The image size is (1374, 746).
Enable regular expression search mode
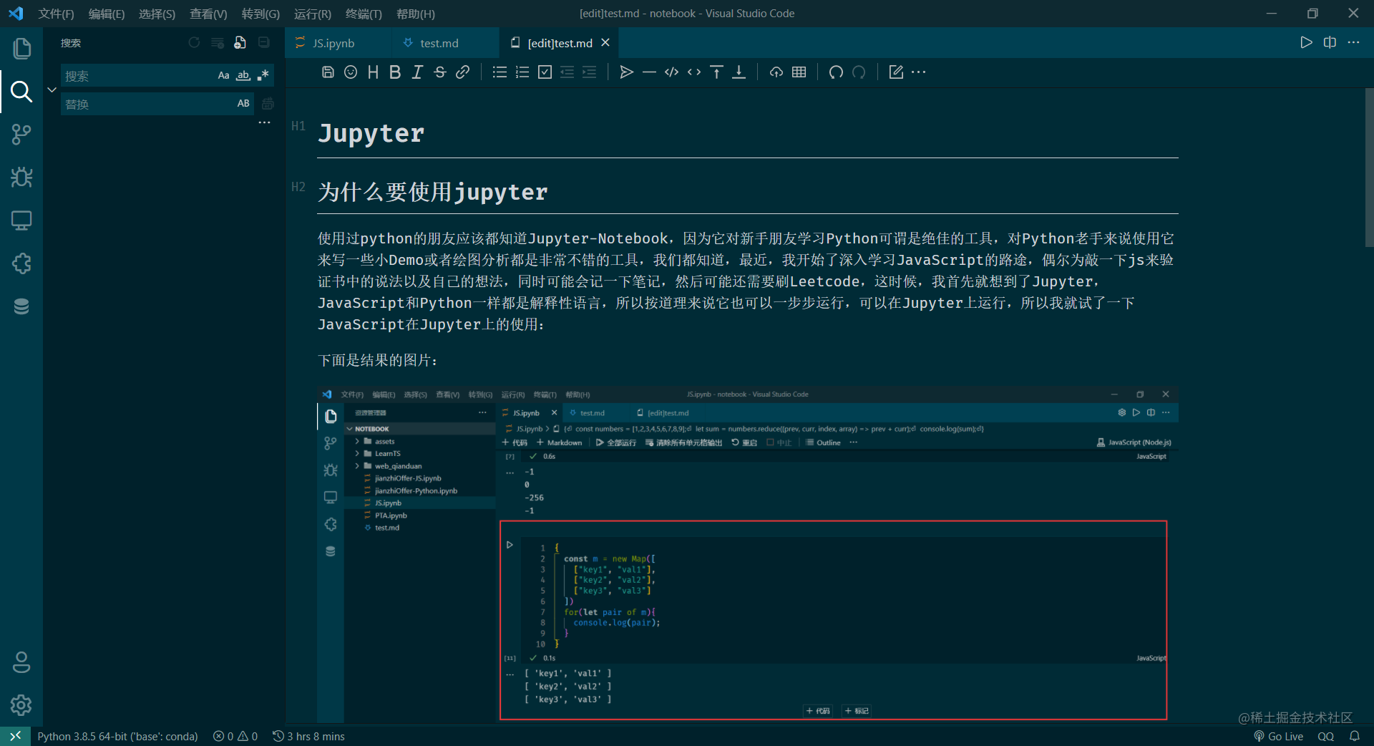[x=263, y=75]
